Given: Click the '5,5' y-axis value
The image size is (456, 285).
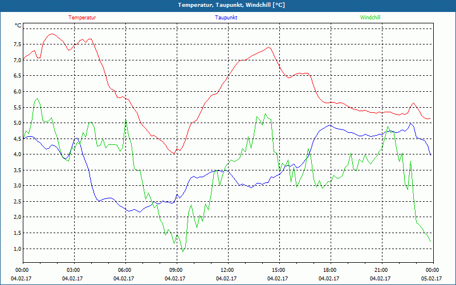Looking at the screenshot, I should point(18,107).
